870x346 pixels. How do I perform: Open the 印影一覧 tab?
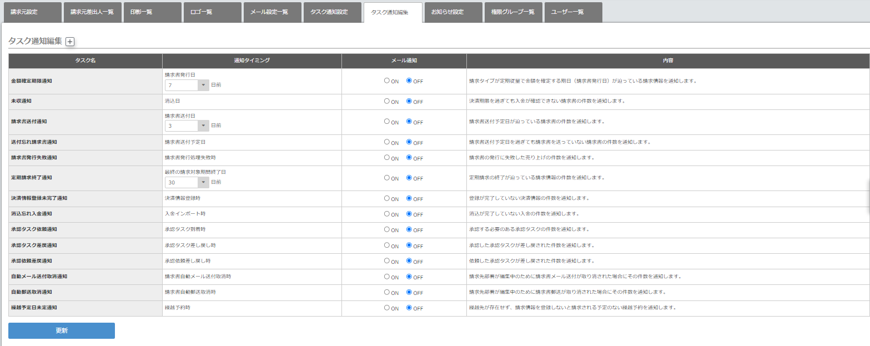pos(151,12)
